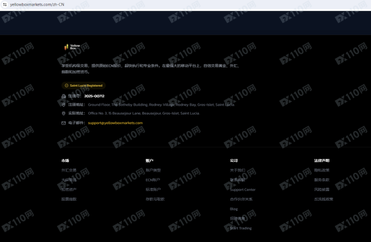This screenshot has height=242, width=371.
Task: Click the Ground Floor, Sotheby Building address text
Action: pos(161,104)
